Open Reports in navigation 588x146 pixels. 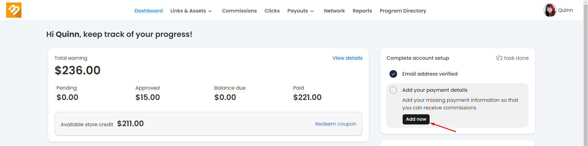pos(362,11)
